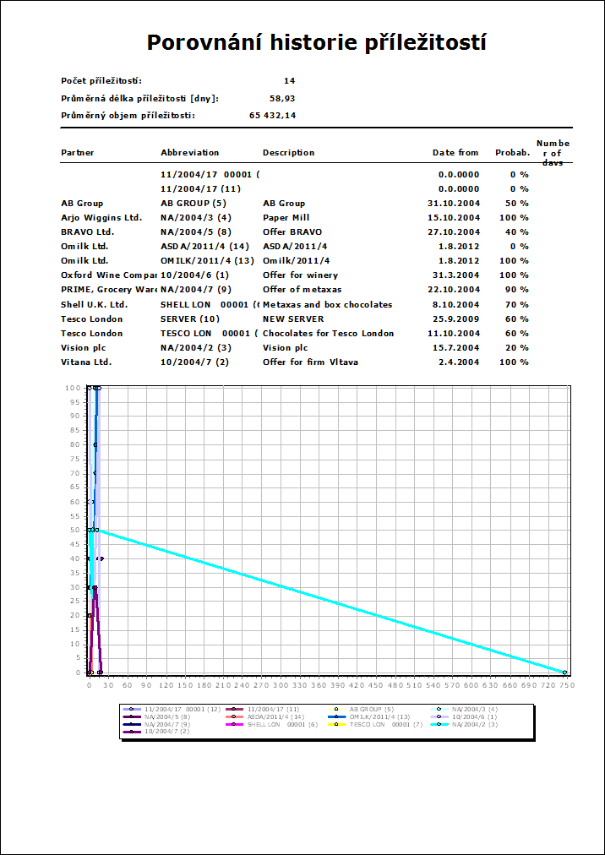Click the Abbreviation column header

pyautogui.click(x=190, y=153)
